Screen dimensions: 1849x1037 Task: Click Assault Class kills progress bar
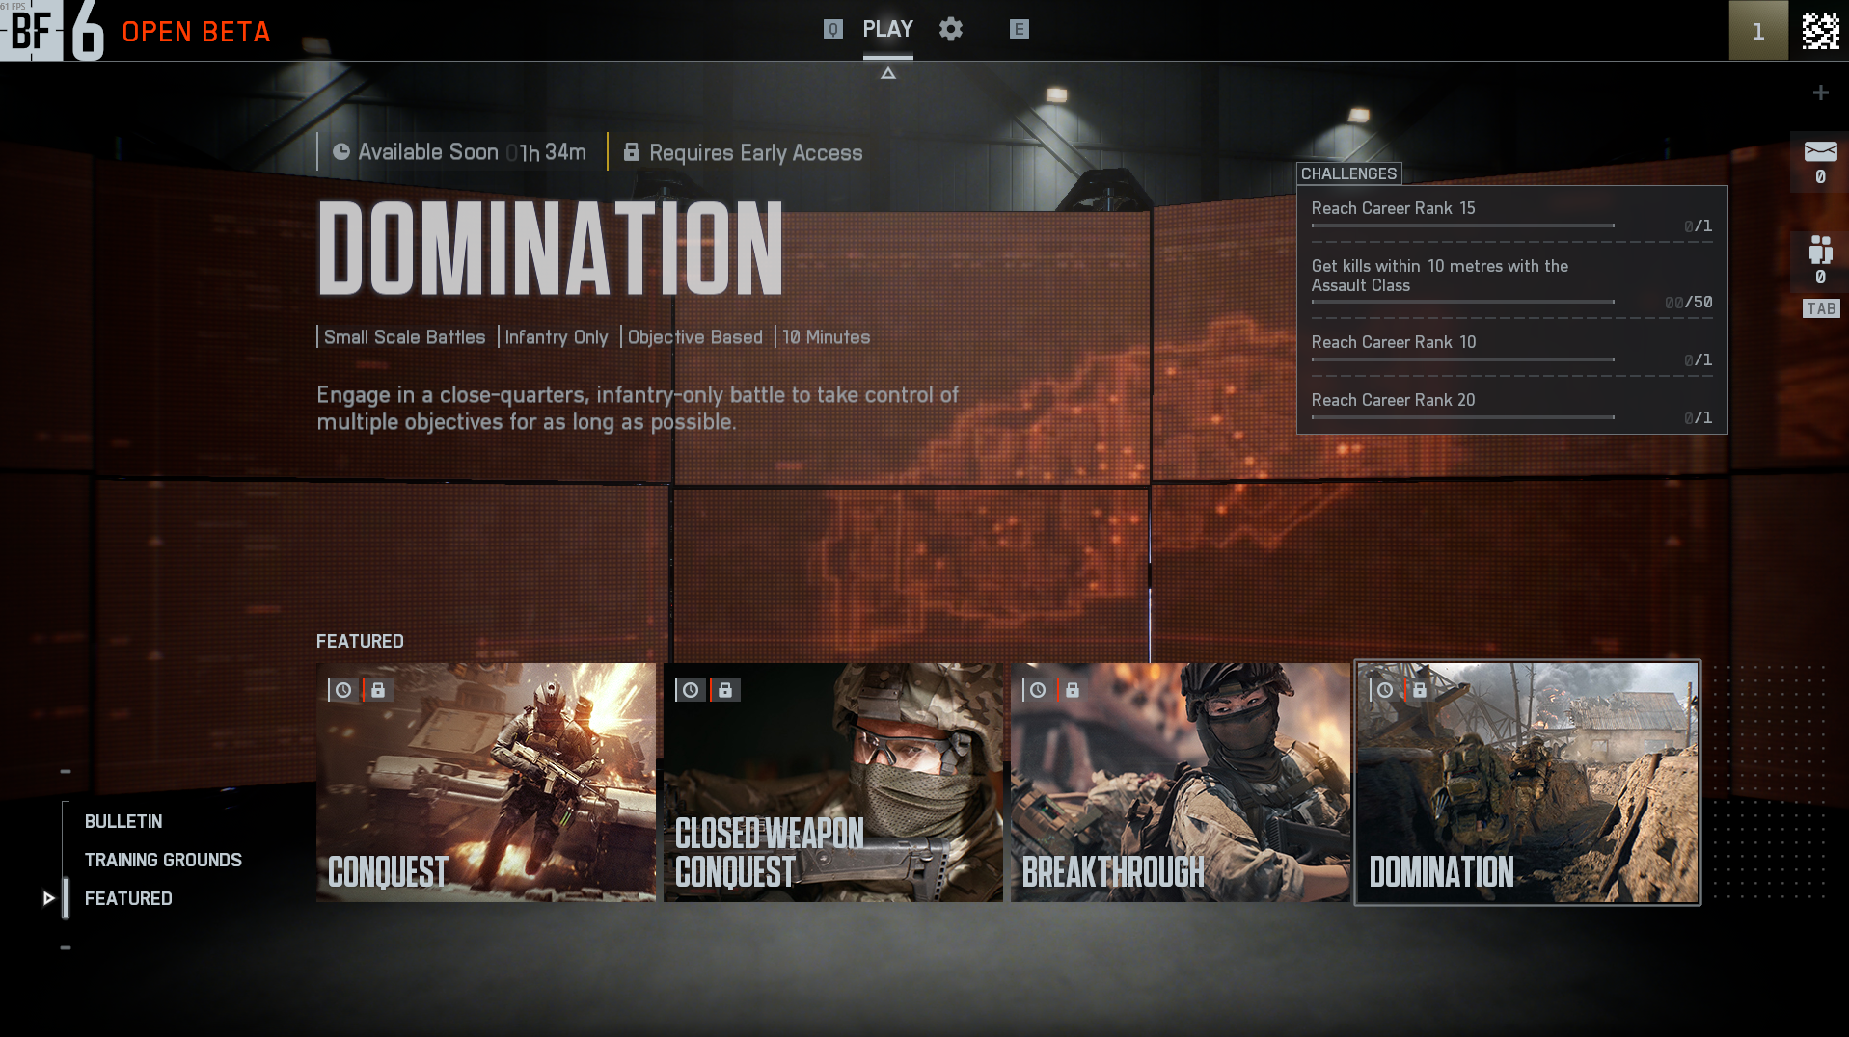1462,302
